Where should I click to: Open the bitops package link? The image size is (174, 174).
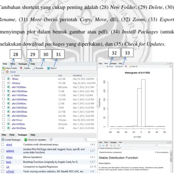(x=9, y=157)
